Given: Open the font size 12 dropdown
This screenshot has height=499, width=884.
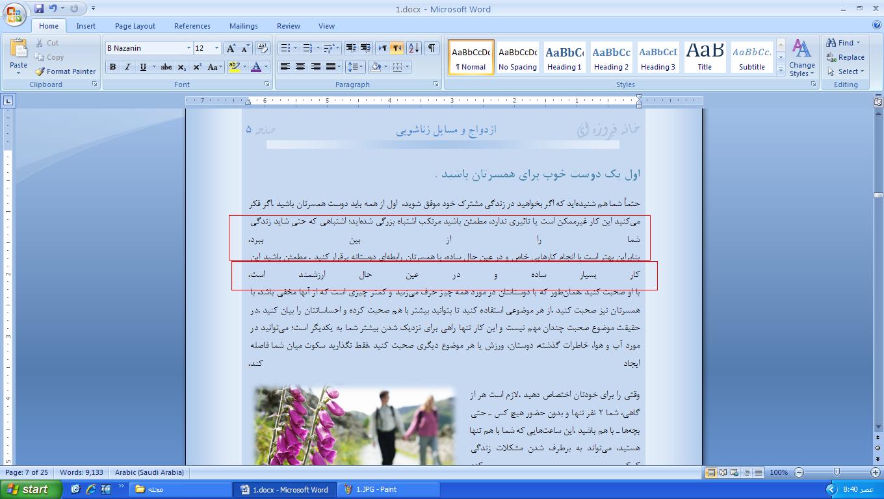Looking at the screenshot, I should coord(216,48).
